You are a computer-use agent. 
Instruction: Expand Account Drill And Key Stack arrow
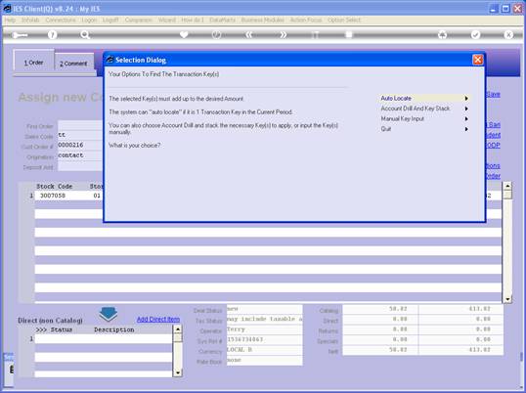coord(466,109)
